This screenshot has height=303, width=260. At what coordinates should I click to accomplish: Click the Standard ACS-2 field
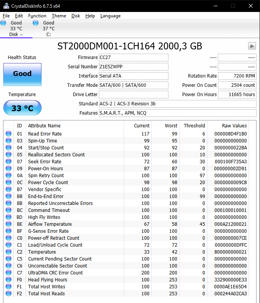tap(178, 104)
